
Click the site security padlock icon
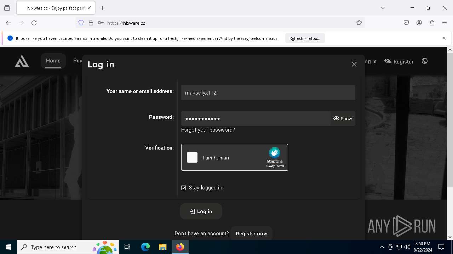tap(91, 23)
